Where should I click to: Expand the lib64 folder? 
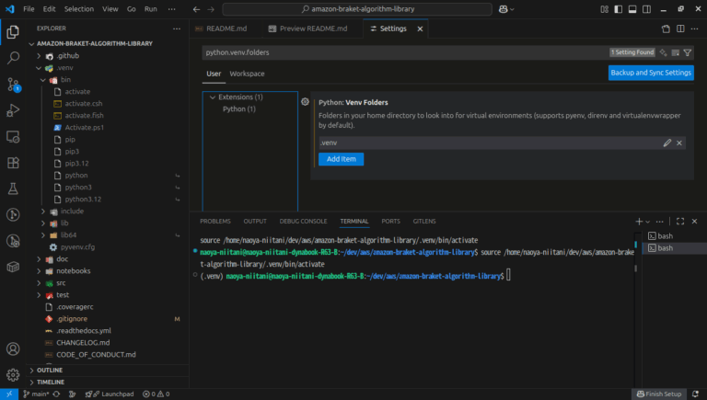coord(43,235)
